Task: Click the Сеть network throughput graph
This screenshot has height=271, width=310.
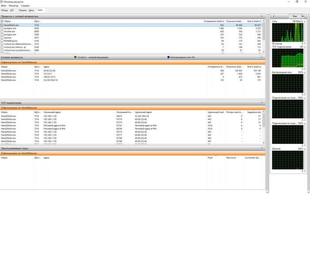Action: pos(287,32)
